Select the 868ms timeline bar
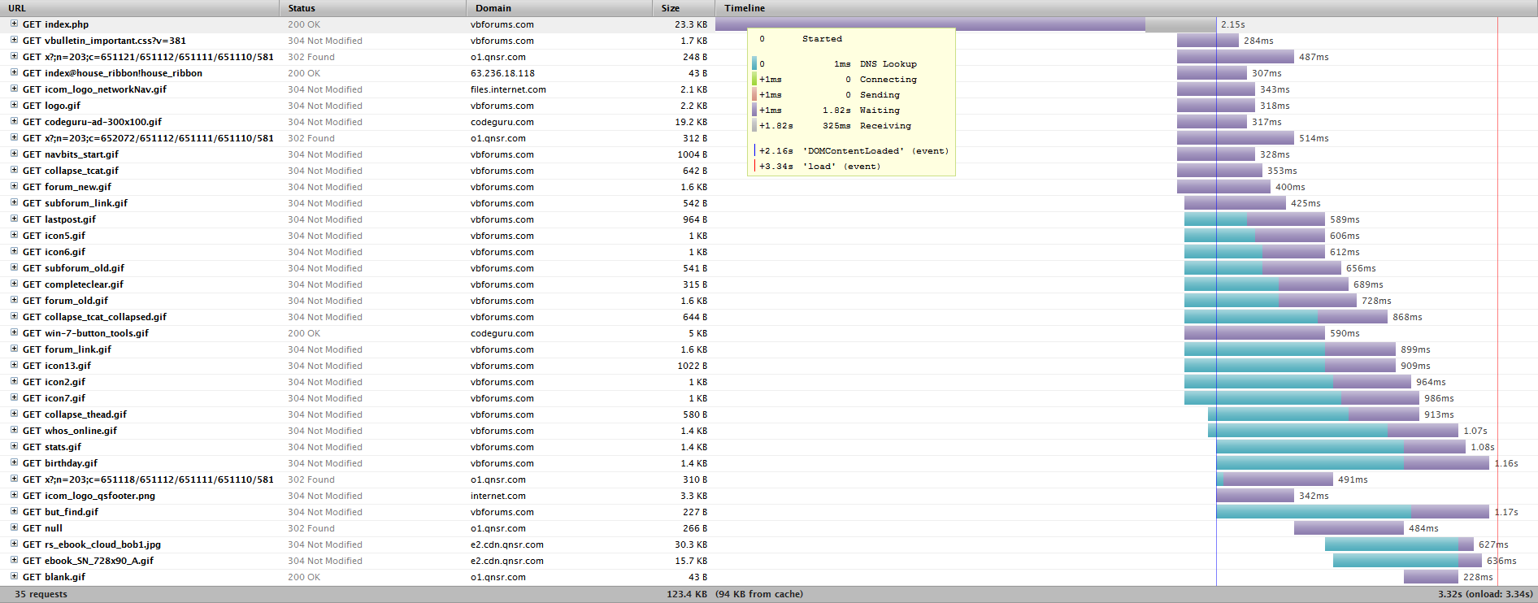Screen dimensions: 1538x603 pyautogui.click(x=1286, y=317)
